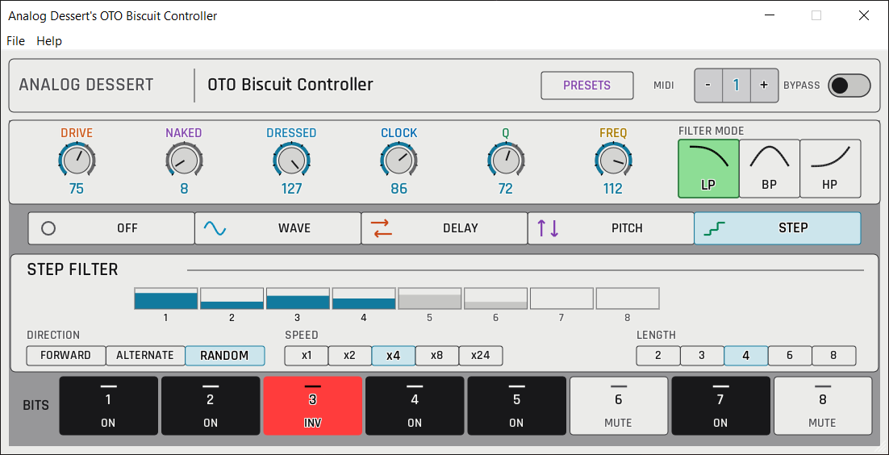Open the PRESETS button
This screenshot has width=889, height=455.
(x=586, y=86)
